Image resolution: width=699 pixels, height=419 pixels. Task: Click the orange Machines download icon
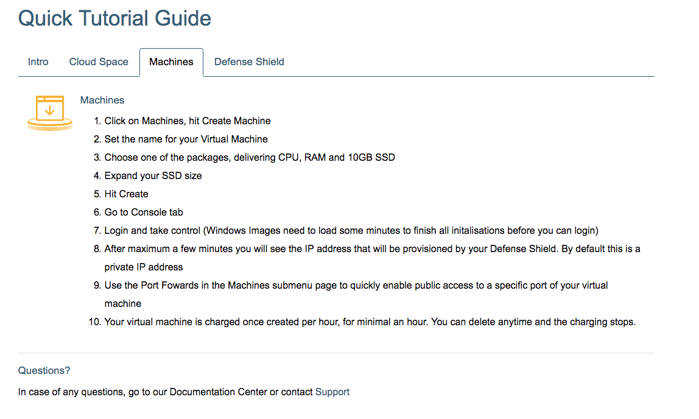point(50,112)
